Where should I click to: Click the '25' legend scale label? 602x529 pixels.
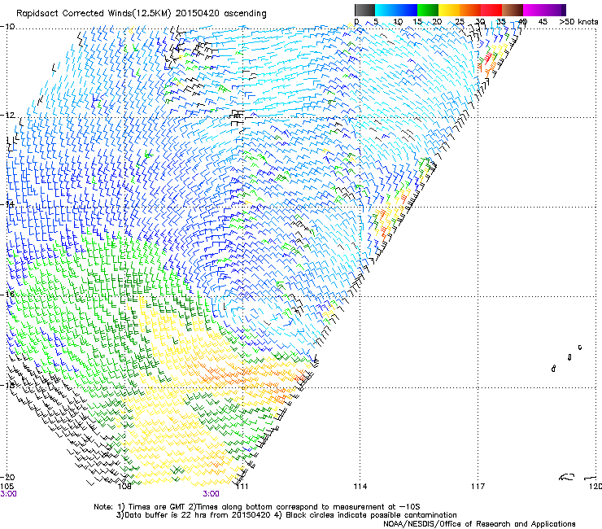(459, 22)
